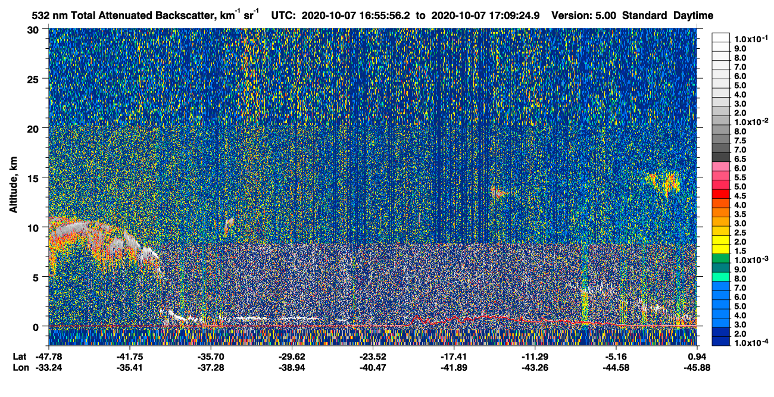Click longitude value '-41.89'
The image size is (774, 397).
click(x=454, y=368)
